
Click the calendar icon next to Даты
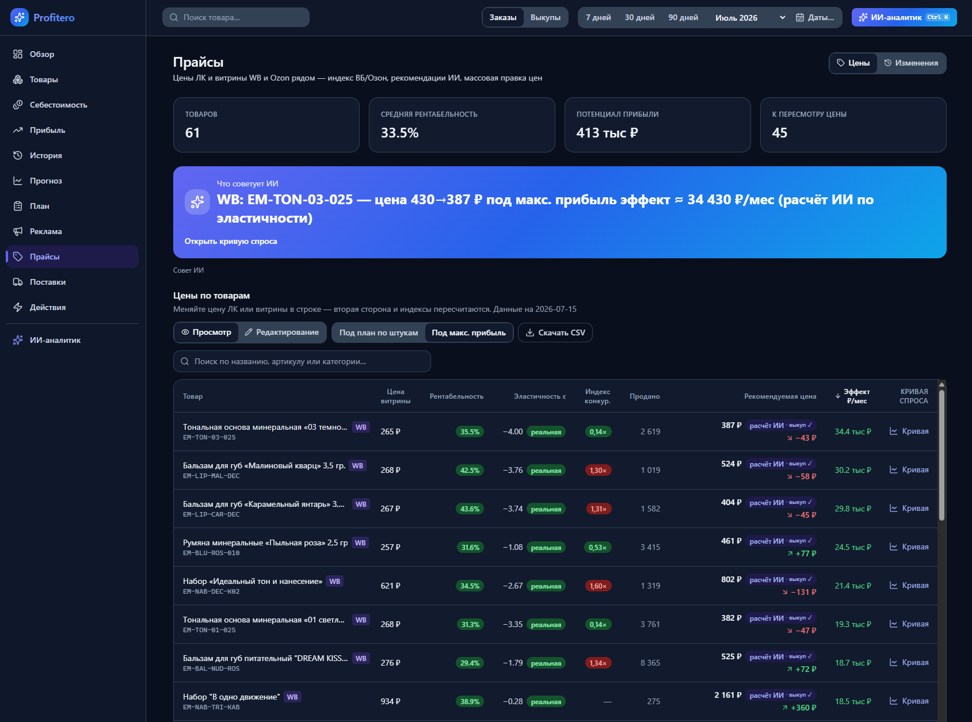click(x=800, y=17)
